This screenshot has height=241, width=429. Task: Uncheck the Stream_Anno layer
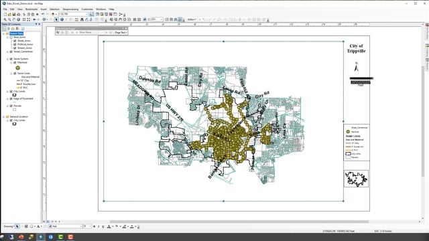pos(15,48)
